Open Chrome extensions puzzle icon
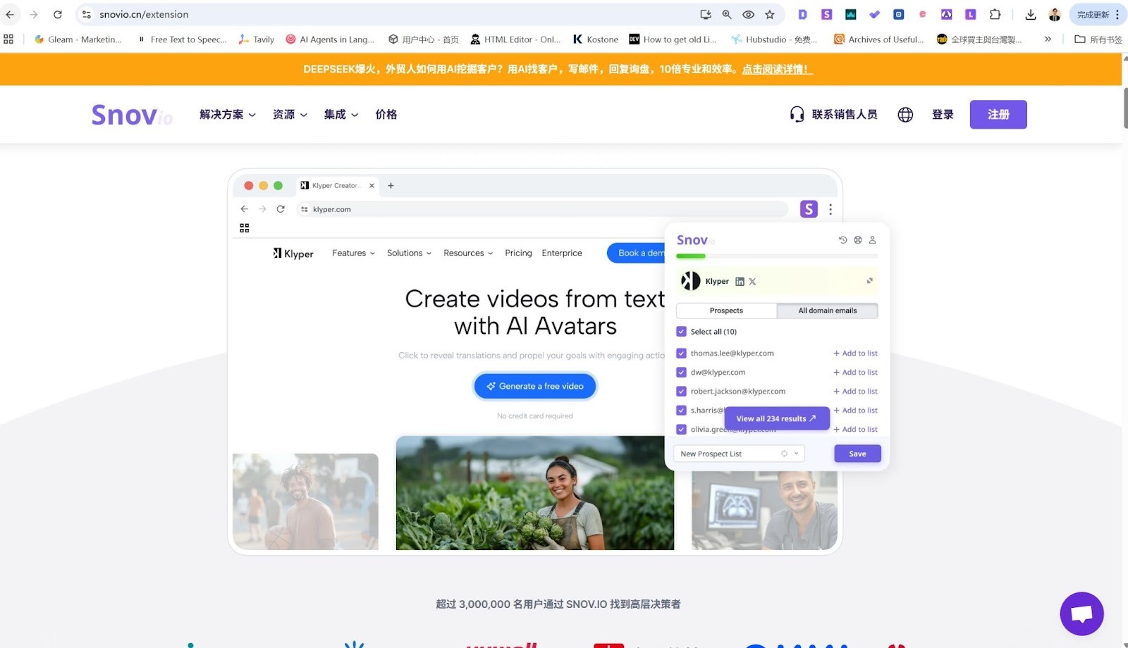 (995, 14)
